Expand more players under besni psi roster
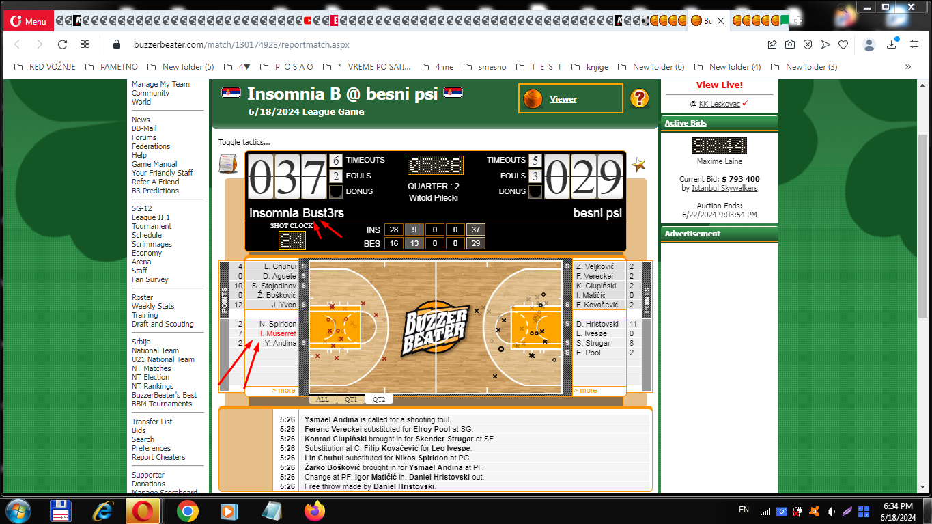The height and width of the screenshot is (524, 932). click(x=585, y=391)
